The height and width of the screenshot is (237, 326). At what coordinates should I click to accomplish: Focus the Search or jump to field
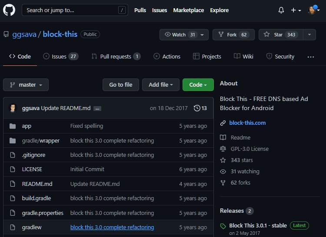75,10
